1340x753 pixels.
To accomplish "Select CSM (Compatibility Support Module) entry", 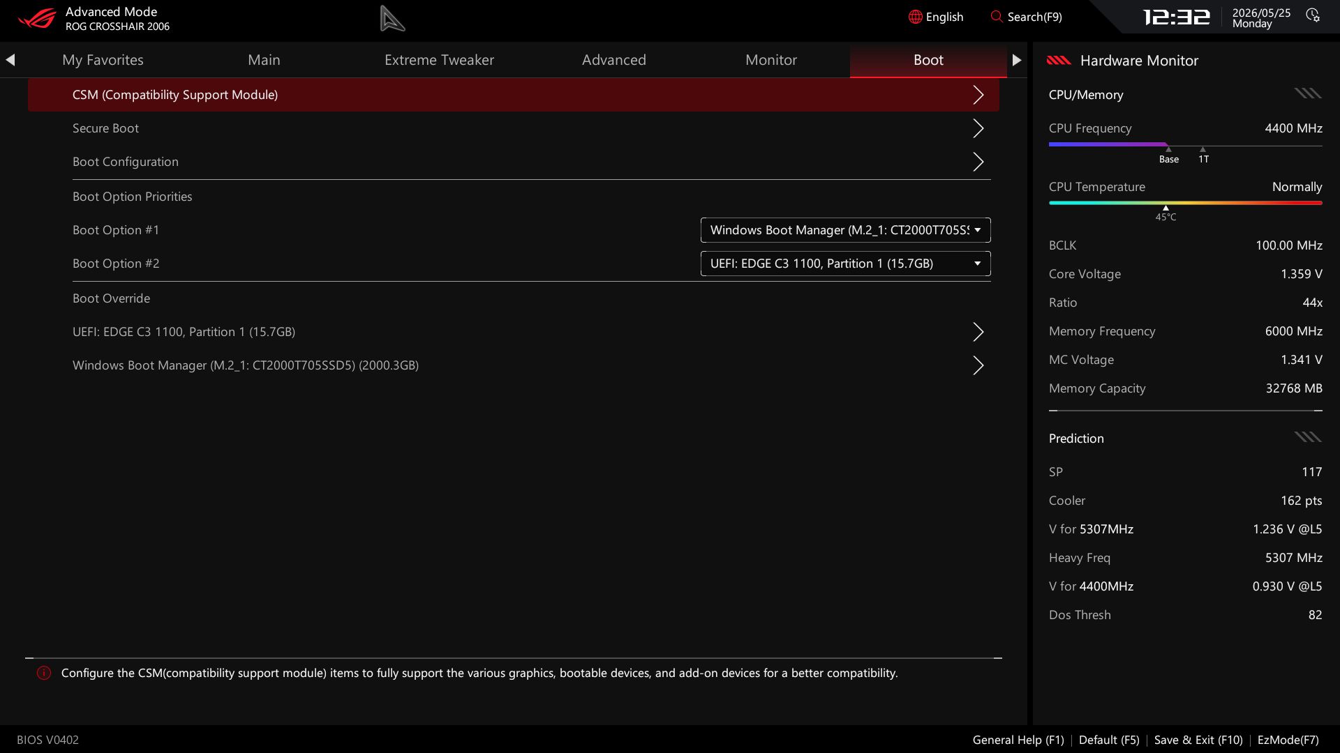I will pos(514,95).
